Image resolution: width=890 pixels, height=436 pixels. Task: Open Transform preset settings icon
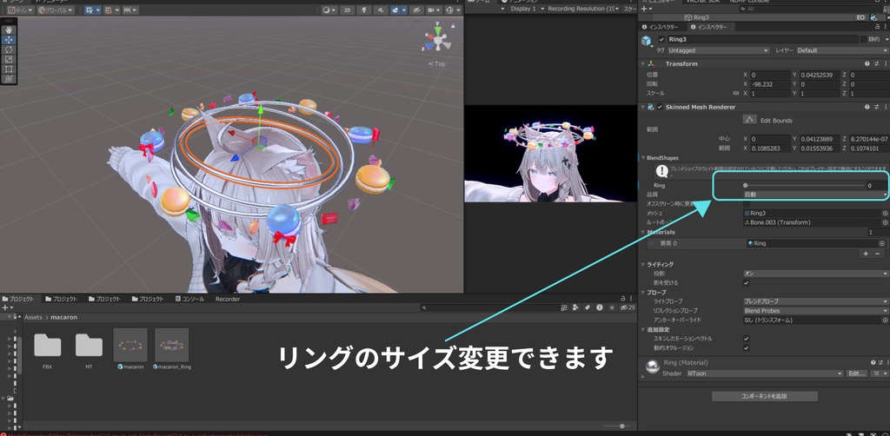[x=876, y=64]
